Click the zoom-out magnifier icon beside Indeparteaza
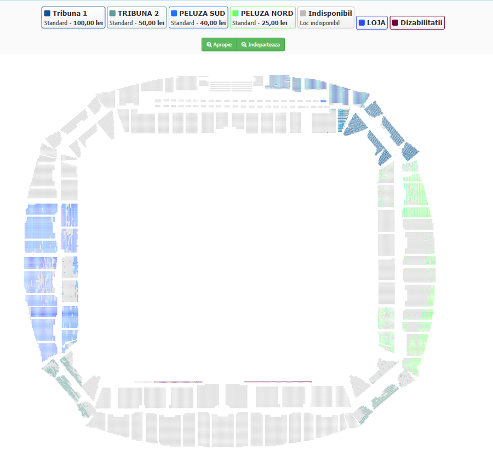 [244, 44]
